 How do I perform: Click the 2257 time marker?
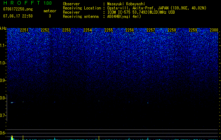(x=151, y=30)
